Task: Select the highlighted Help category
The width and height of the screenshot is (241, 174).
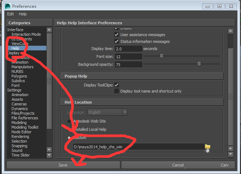Action: coord(27,48)
